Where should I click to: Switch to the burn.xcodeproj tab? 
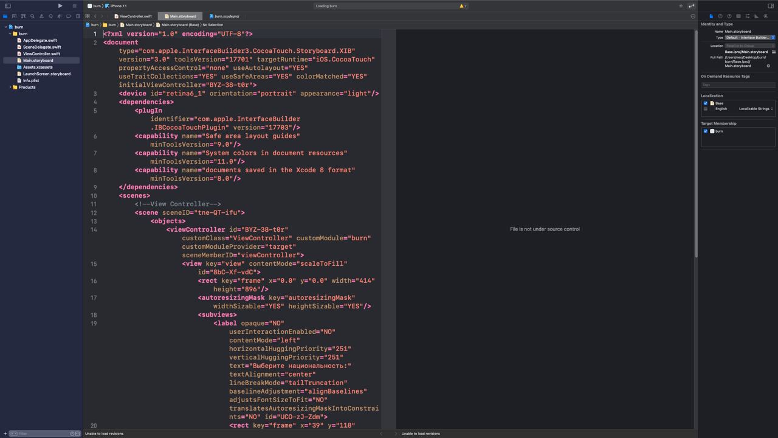tap(226, 16)
